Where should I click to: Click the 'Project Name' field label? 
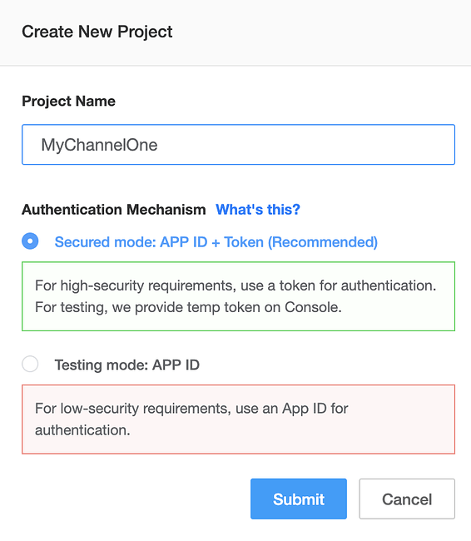[x=69, y=102]
